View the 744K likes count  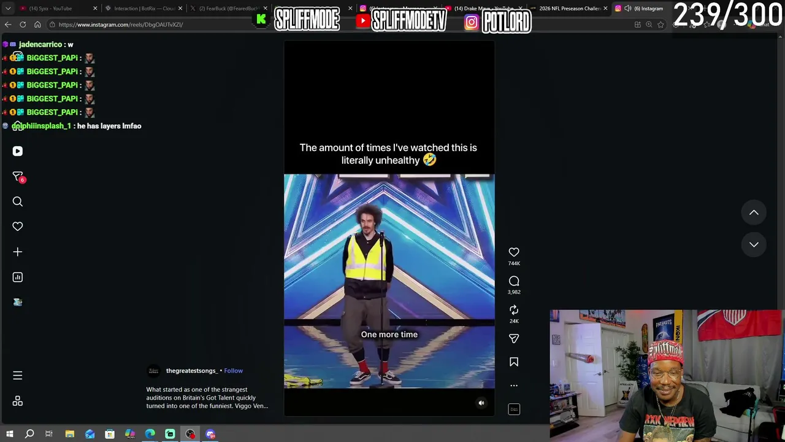tap(514, 263)
